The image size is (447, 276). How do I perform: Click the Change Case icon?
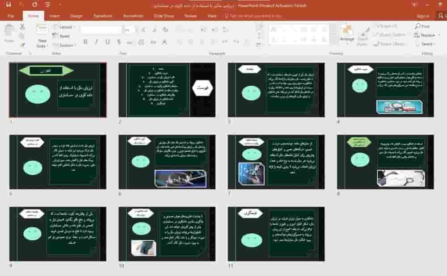point(153,42)
